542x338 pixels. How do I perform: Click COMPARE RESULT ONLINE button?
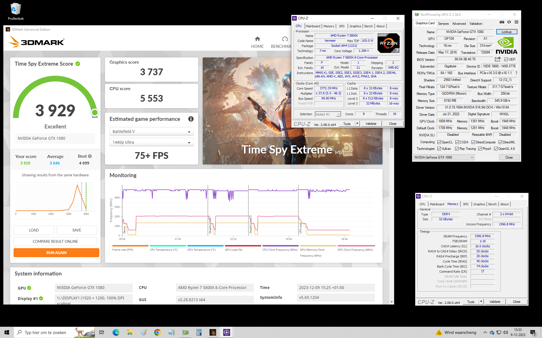55,241
